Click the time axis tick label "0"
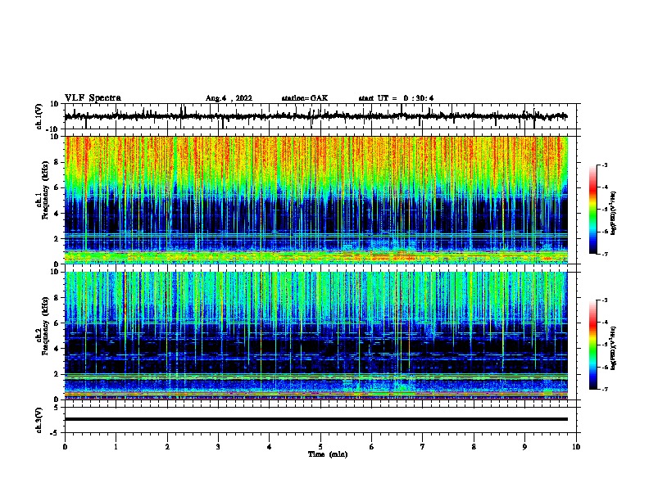Image resolution: width=649 pixels, height=501 pixels. pyautogui.click(x=65, y=447)
